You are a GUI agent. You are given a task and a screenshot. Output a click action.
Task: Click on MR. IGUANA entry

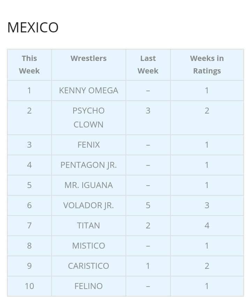[89, 185]
